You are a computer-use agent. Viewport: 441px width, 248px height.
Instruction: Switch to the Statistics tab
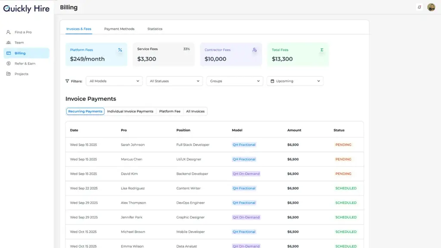tap(155, 29)
